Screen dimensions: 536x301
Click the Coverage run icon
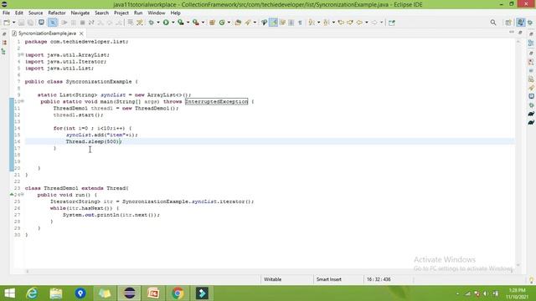(181, 23)
